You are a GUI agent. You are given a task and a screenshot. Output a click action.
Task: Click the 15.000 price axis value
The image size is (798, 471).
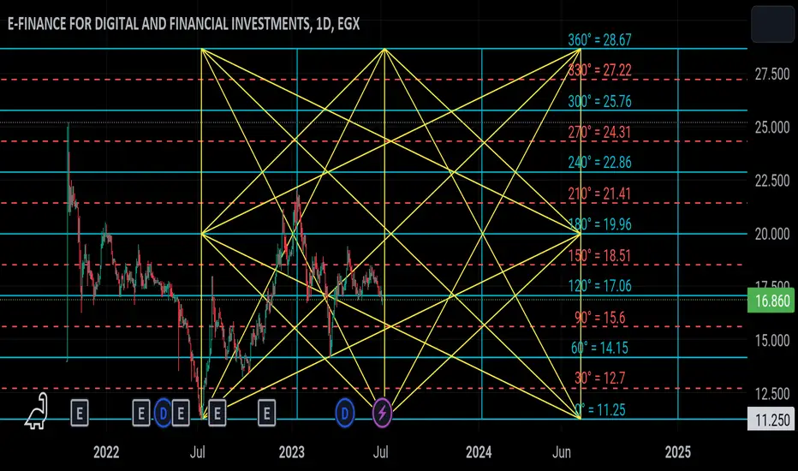pos(772,340)
